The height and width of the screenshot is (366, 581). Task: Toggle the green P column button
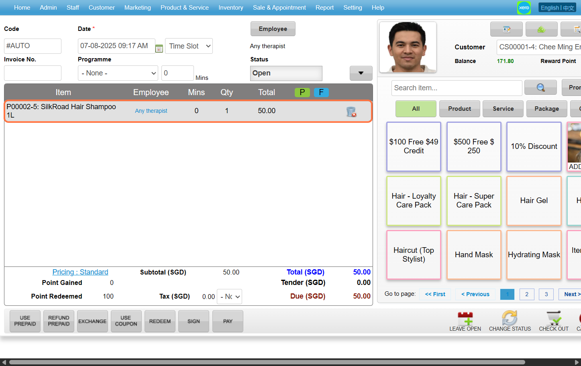(x=302, y=92)
